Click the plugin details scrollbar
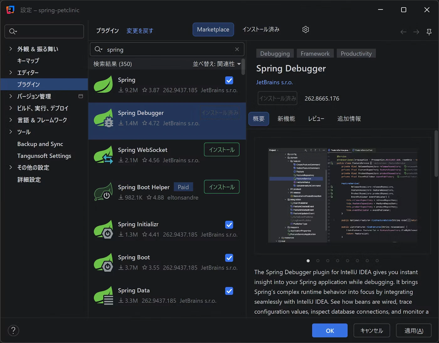 tap(436, 154)
